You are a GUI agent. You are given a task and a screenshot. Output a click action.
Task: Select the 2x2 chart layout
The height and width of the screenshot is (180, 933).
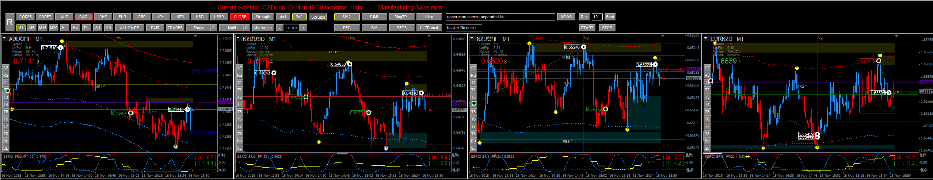tap(300, 17)
